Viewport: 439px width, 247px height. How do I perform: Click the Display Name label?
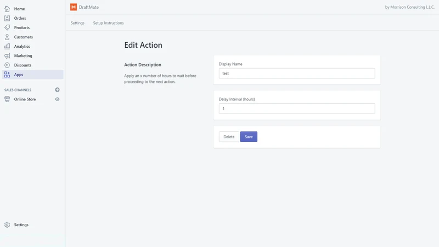point(230,64)
